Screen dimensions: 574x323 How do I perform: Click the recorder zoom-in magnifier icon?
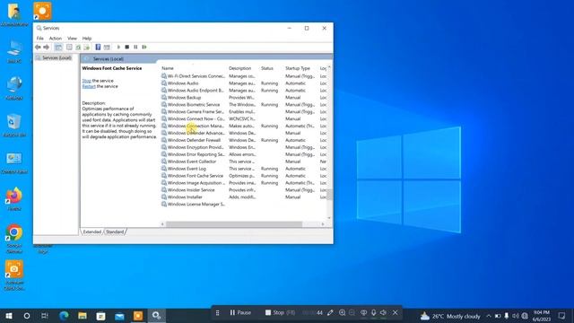pyautogui.click(x=342, y=313)
